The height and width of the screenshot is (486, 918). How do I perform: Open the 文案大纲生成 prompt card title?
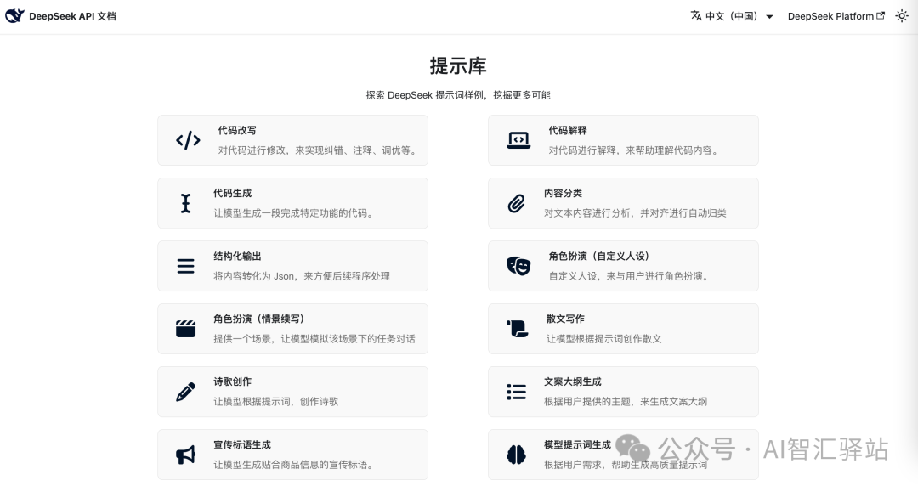tap(573, 381)
